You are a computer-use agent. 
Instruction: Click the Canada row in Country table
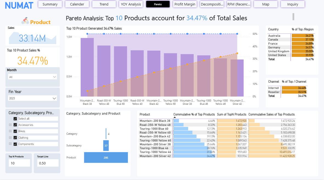(291, 40)
